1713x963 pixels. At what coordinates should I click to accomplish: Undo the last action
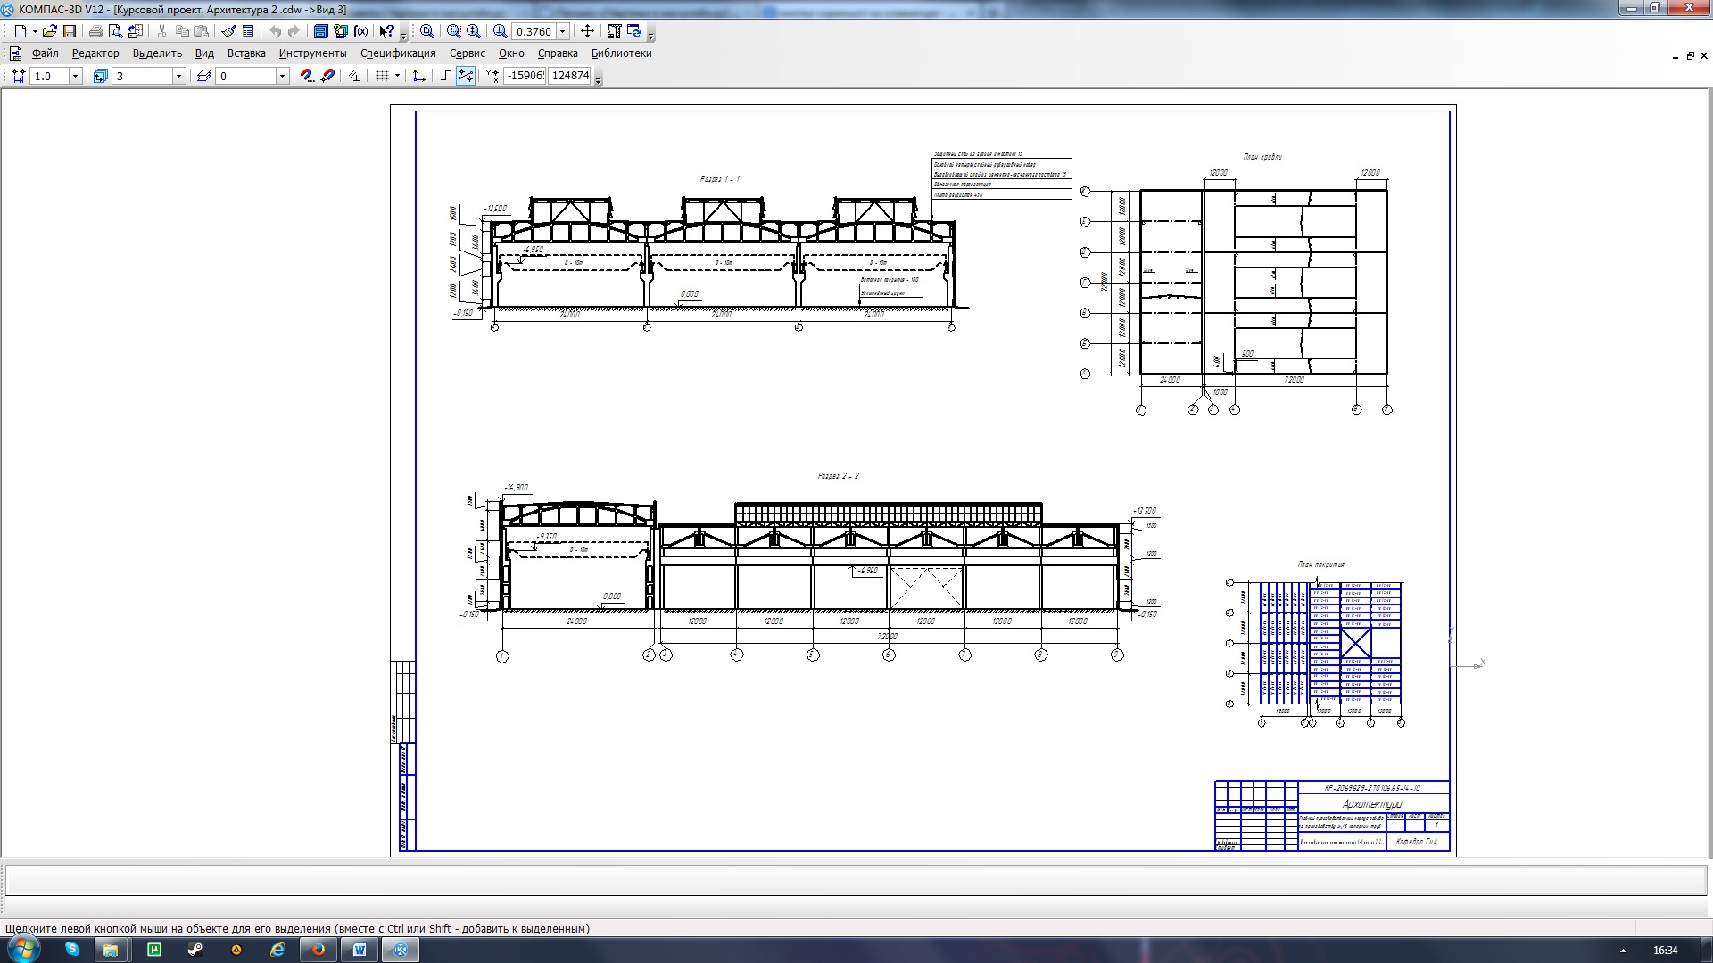[x=275, y=31]
